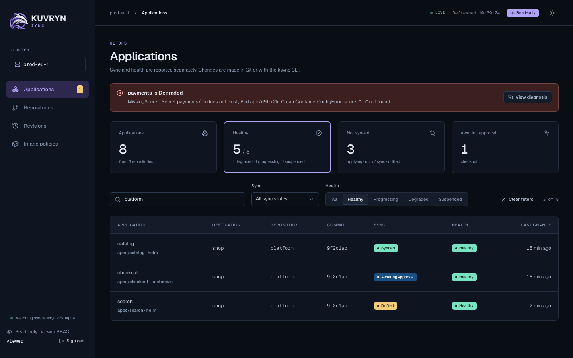
Task: Open the Revisions page
Action: pos(47,126)
